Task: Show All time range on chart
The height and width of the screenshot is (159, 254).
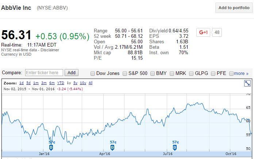Action: point(91,83)
